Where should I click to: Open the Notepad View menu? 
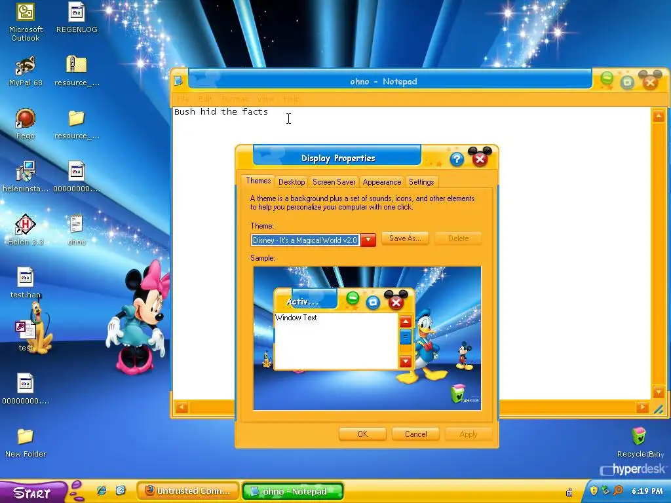265,99
